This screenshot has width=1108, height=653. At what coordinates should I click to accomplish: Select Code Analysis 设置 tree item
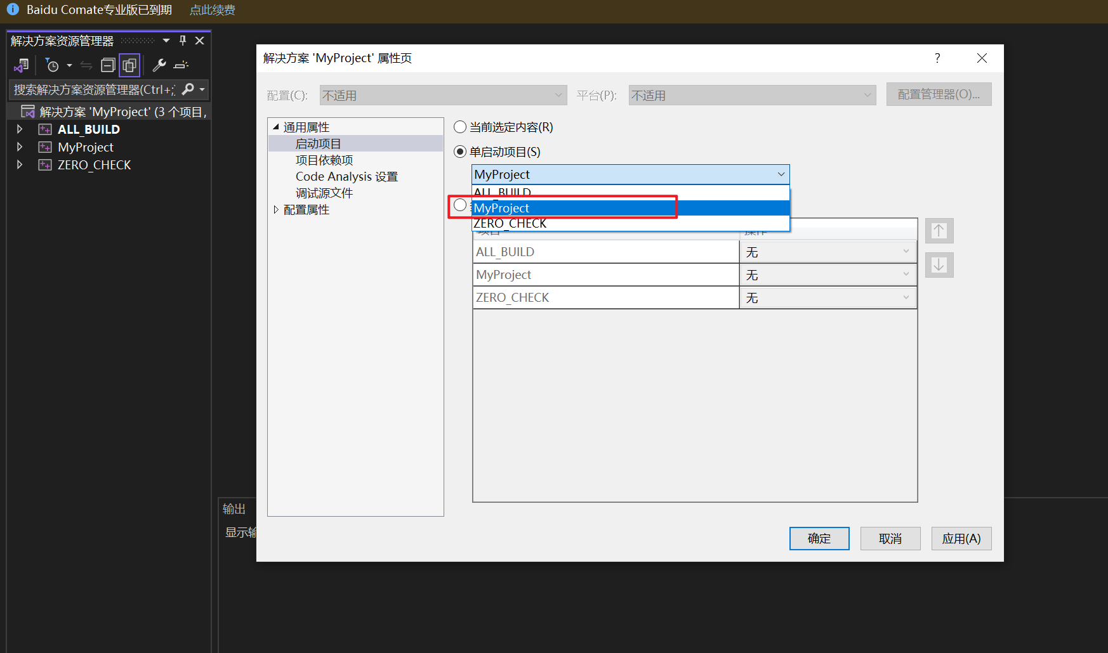(346, 177)
